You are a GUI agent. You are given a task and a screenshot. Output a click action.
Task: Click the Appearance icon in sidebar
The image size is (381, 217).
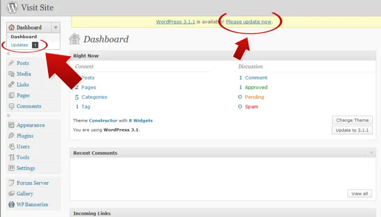tap(11, 125)
